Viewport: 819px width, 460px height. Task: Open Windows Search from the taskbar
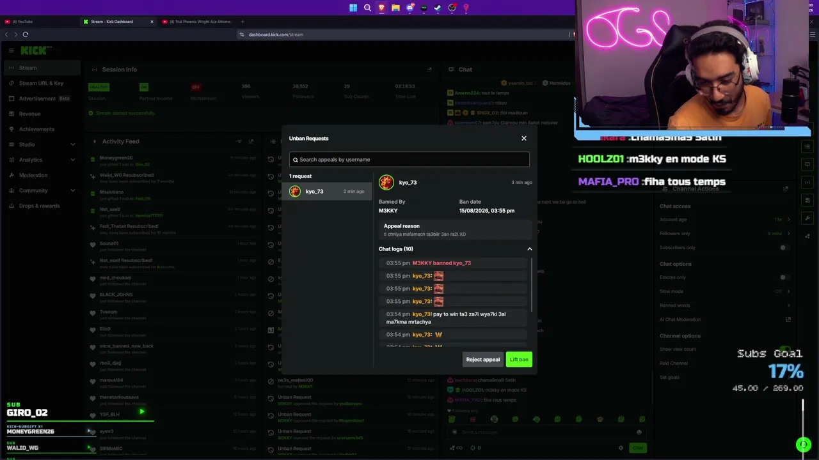pos(367,8)
